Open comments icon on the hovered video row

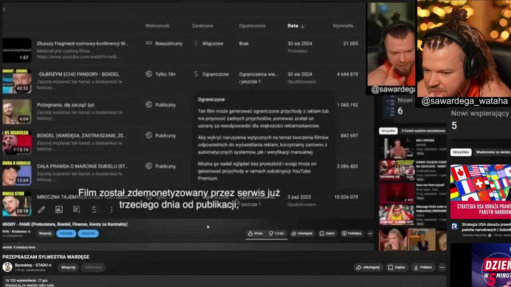pos(76,210)
